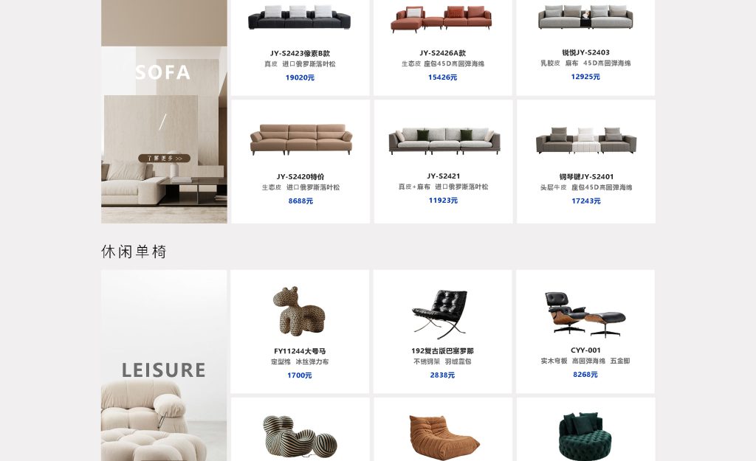
Task: Select the 锐悦JY-S2403 grey sofa image
Action: [585, 18]
